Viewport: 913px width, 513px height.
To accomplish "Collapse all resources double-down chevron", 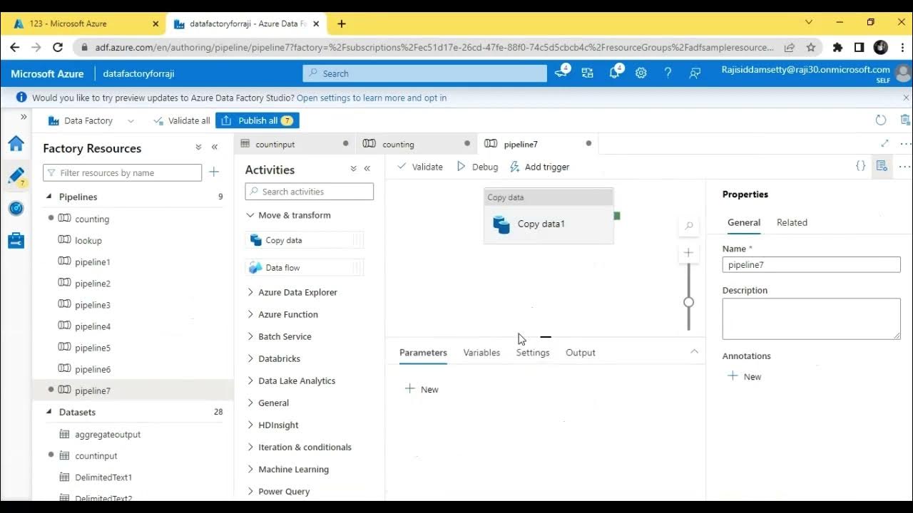I will point(198,147).
